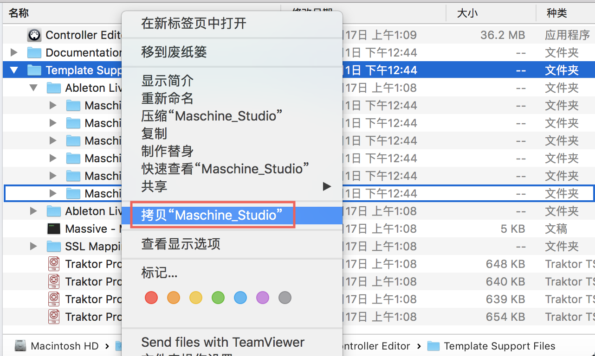Click the SSL Mapping folder icon

54,246
